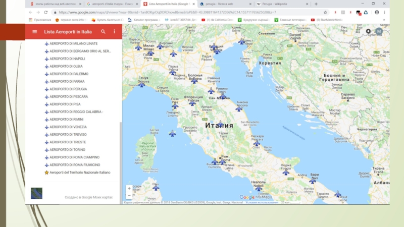Open the hamburger menu beside Lista Aeroporti
The height and width of the screenshot is (227, 404).
point(34,31)
